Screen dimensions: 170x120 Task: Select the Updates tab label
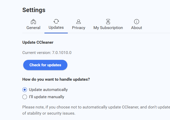(x=56, y=27)
